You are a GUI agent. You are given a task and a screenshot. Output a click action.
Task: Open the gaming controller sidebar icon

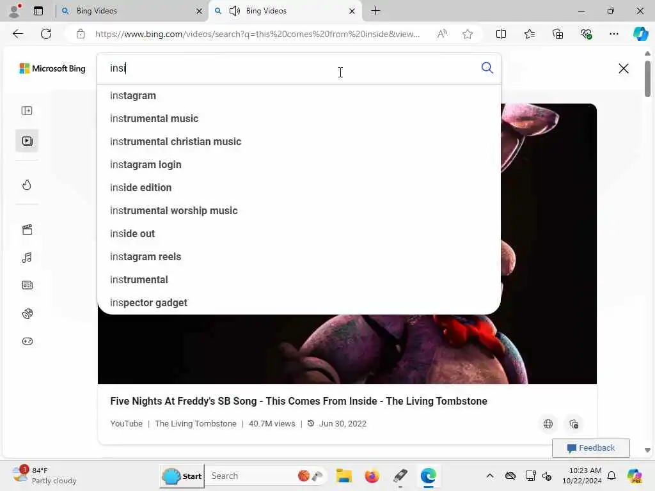(27, 341)
